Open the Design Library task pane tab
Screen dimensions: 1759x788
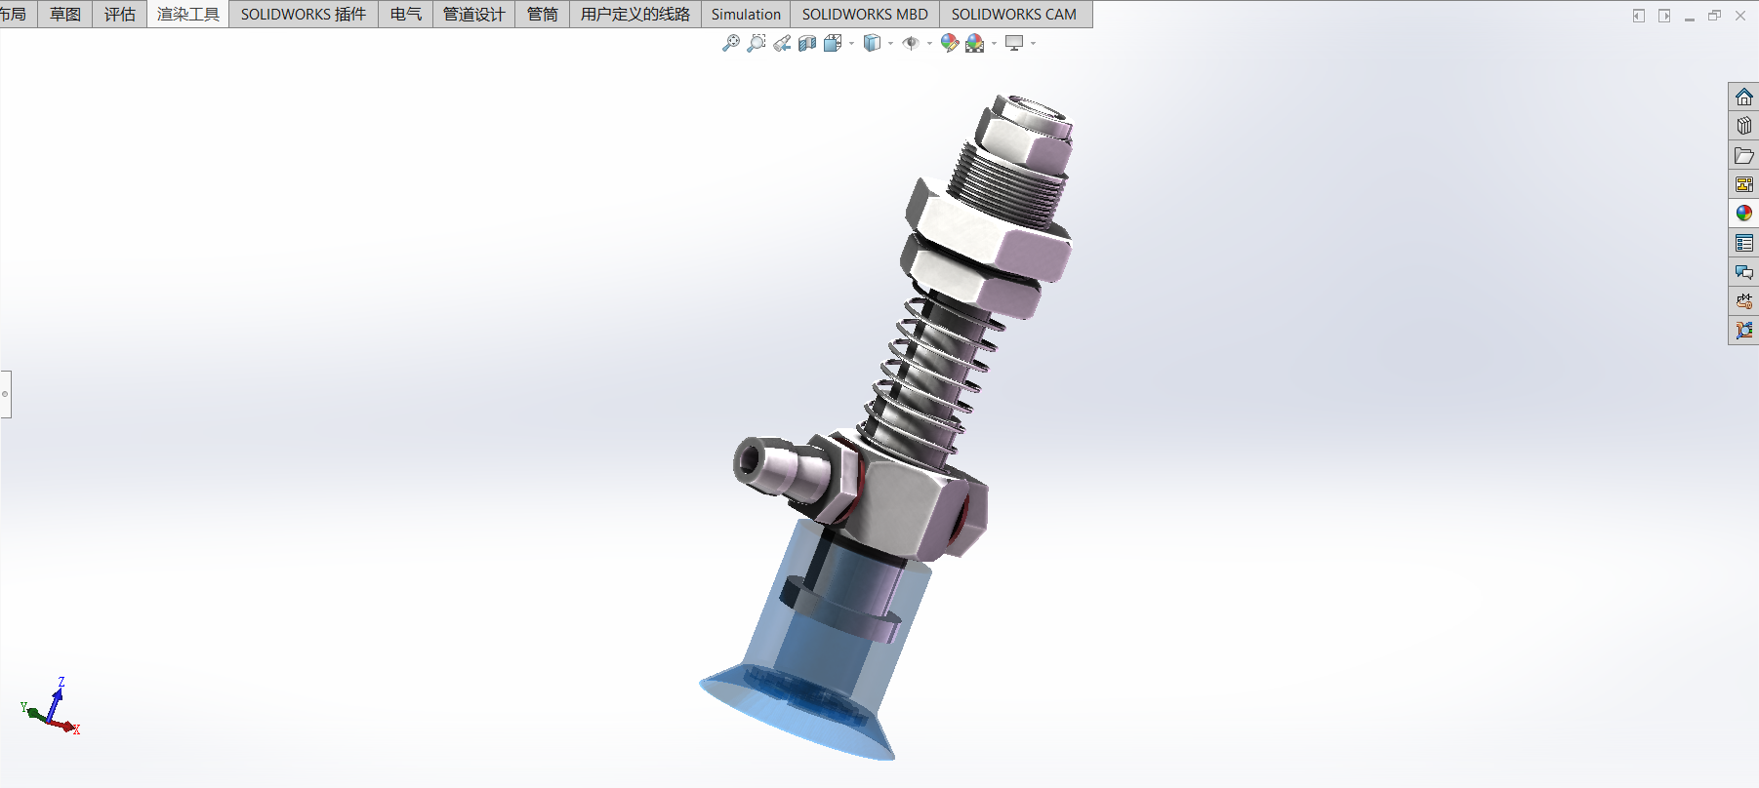point(1743,126)
